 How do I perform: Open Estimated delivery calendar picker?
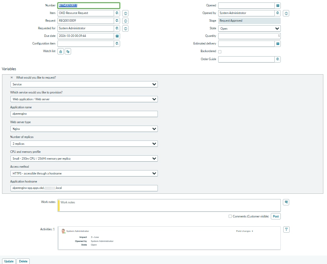278,44
